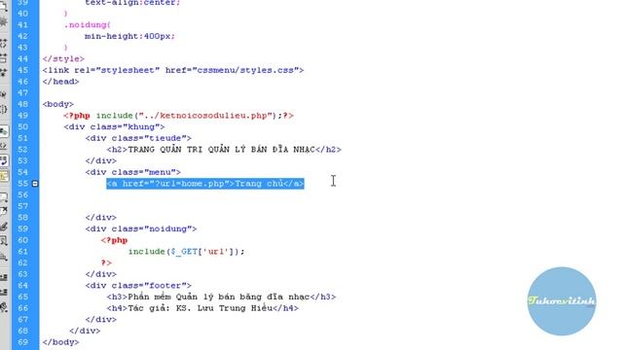Click the div class="khung" line

pyautogui.click(x=114, y=127)
